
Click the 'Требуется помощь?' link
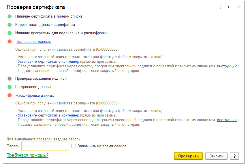click(x=28, y=155)
